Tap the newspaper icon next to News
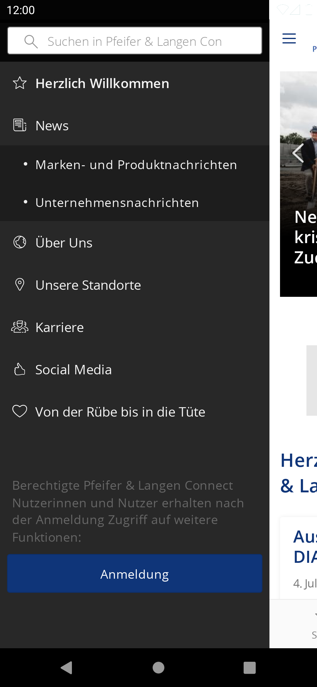The image size is (317, 687). [x=20, y=125]
